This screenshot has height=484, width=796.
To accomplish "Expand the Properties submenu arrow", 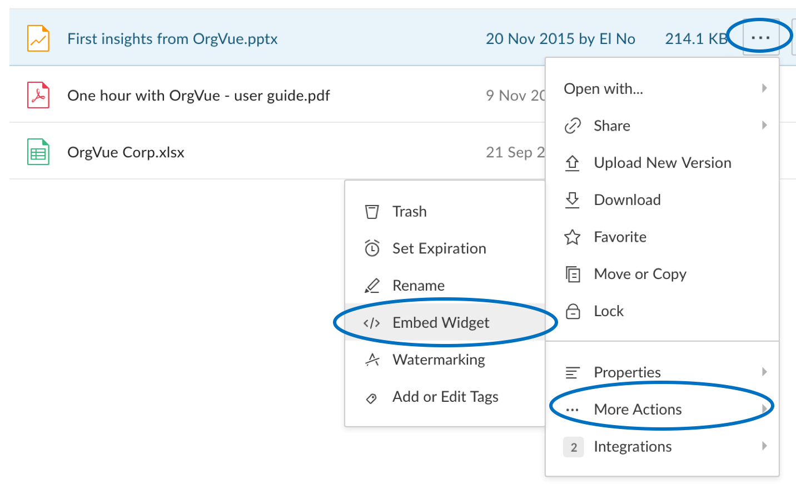I will pos(765,372).
